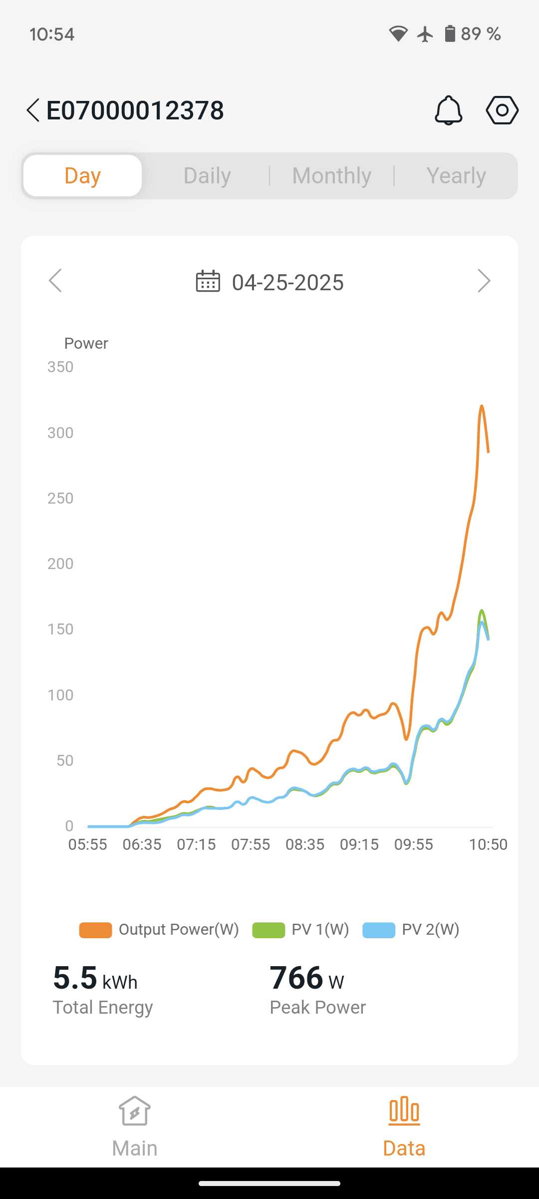Open notifications via the bell icon
The width and height of the screenshot is (539, 1199).
[x=449, y=110]
